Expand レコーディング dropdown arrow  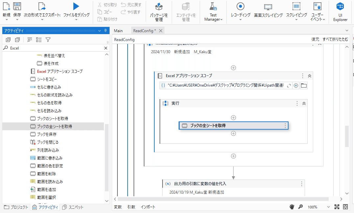pyautogui.click(x=240, y=20)
